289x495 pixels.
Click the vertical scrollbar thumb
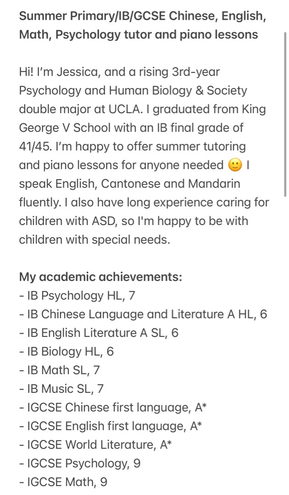tap(285, 114)
